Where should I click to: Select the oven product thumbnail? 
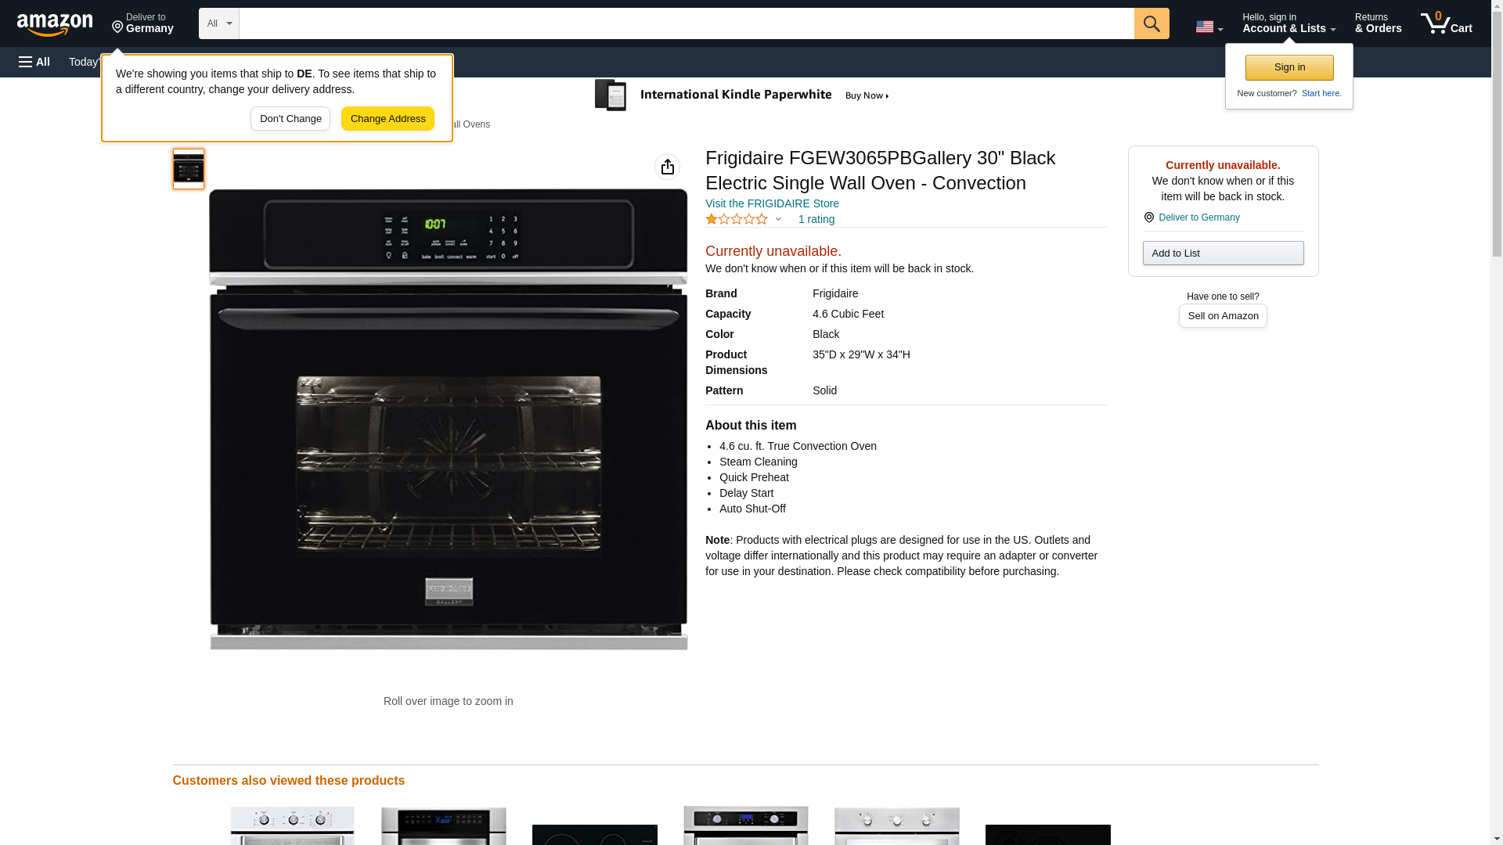(189, 169)
